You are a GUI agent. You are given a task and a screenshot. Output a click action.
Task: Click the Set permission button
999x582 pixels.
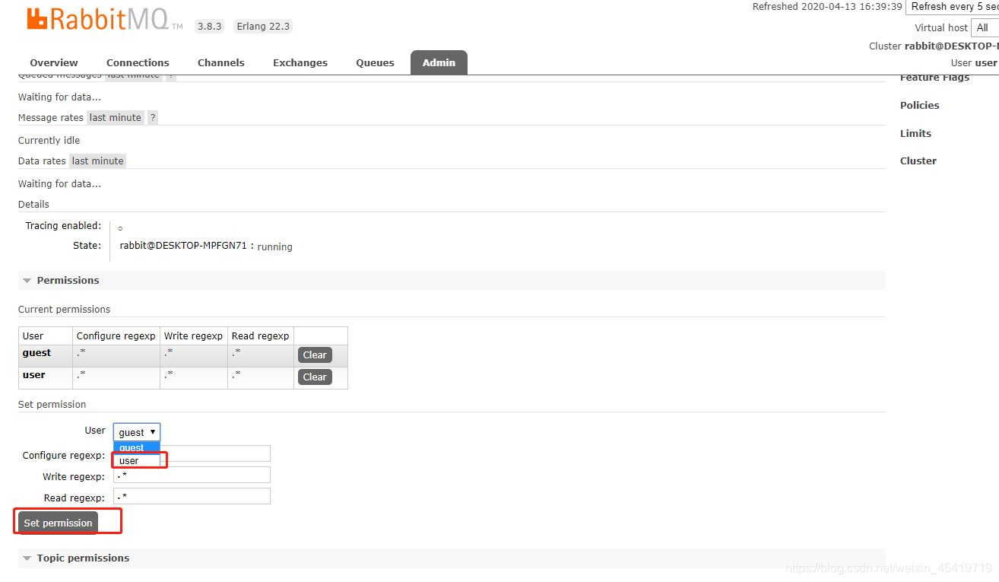point(58,523)
